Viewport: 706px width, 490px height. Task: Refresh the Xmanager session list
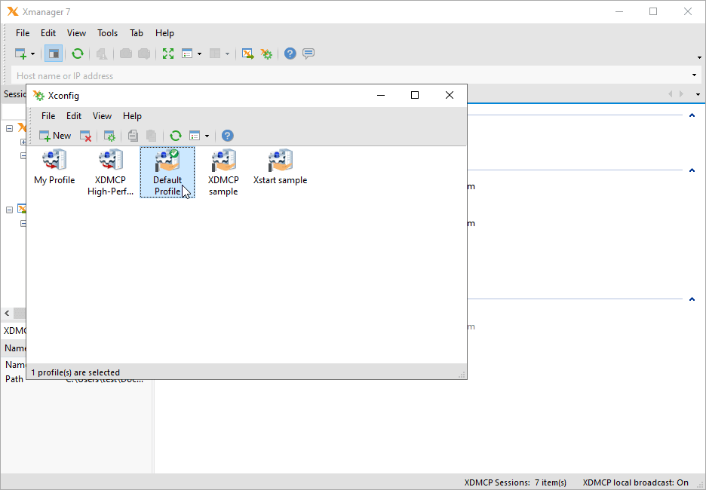point(78,54)
